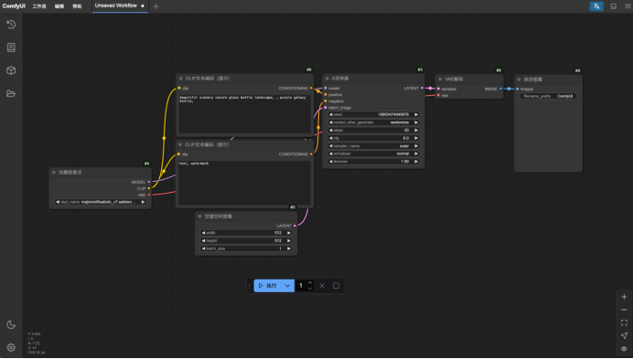The height and width of the screenshot is (359, 633).
Task: Click the cfg left arrow to decrease
Action: pyautogui.click(x=330, y=138)
